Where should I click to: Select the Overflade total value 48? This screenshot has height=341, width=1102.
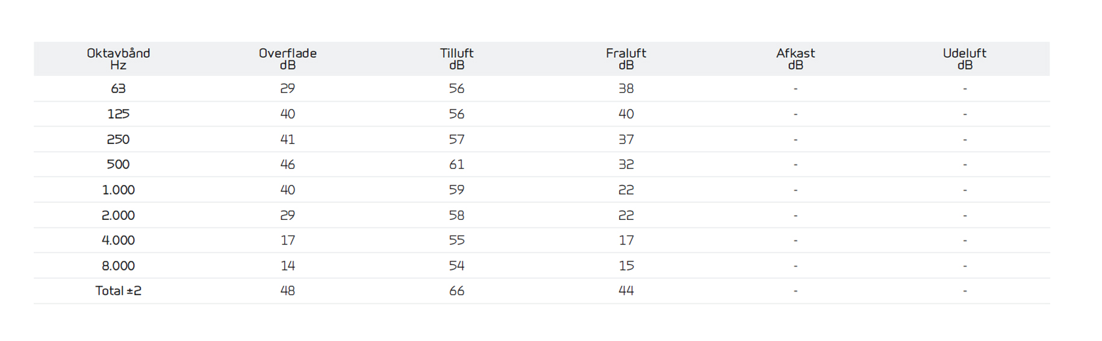pyautogui.click(x=287, y=291)
